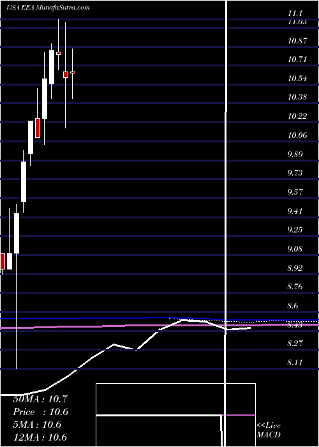Click the 10.54 price axis label
The height and width of the screenshot is (447, 319).
click(297, 78)
